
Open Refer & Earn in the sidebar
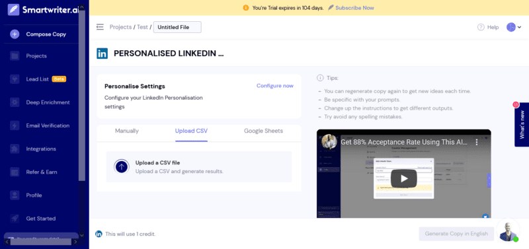(x=42, y=172)
